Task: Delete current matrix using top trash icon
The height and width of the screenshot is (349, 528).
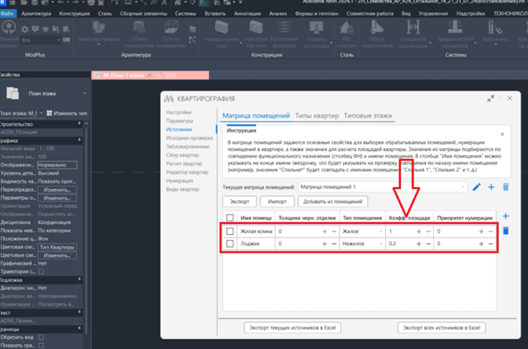Action: tap(506, 187)
